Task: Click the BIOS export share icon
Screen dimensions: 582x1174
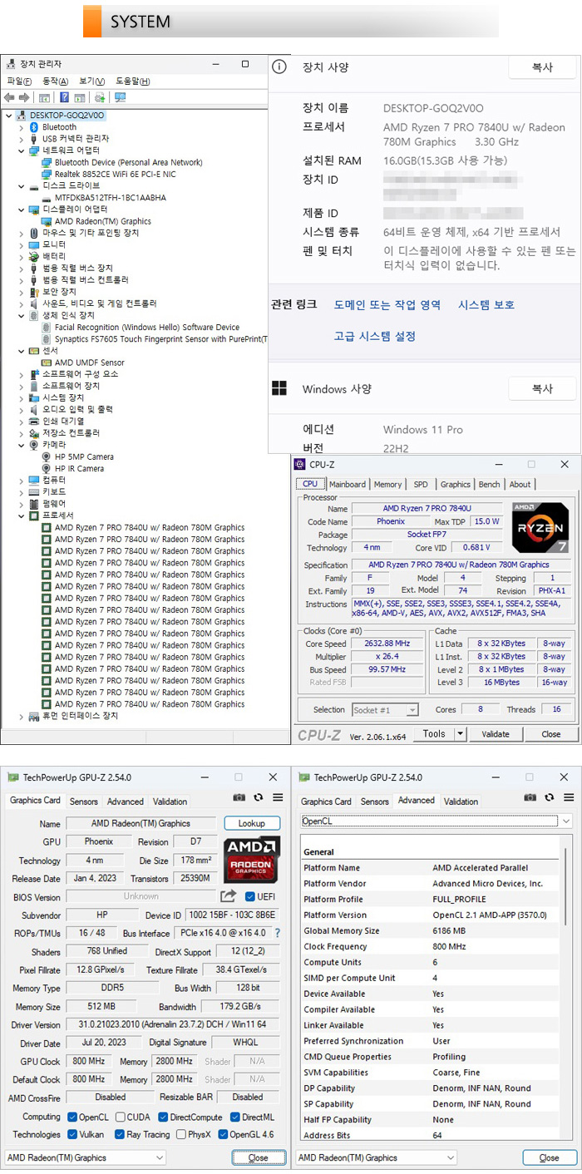Action: point(228,896)
